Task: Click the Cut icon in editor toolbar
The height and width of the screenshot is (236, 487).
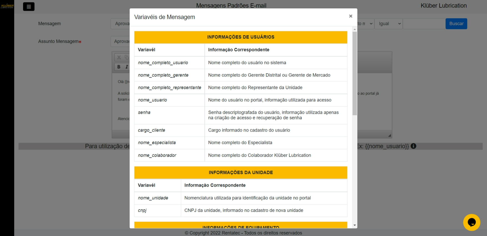Action: [119, 57]
